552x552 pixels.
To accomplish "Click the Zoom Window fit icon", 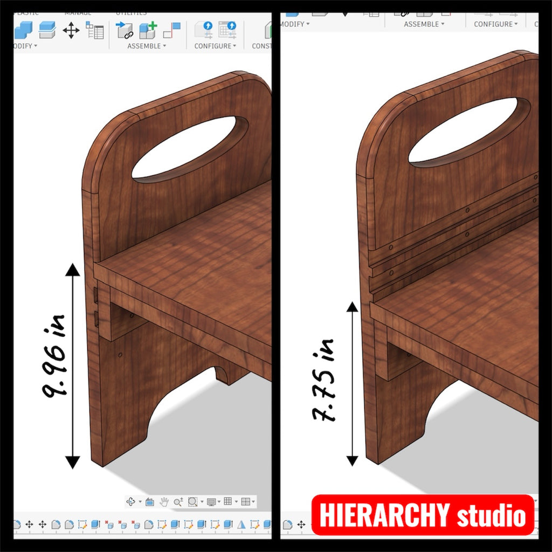I will click(x=193, y=502).
